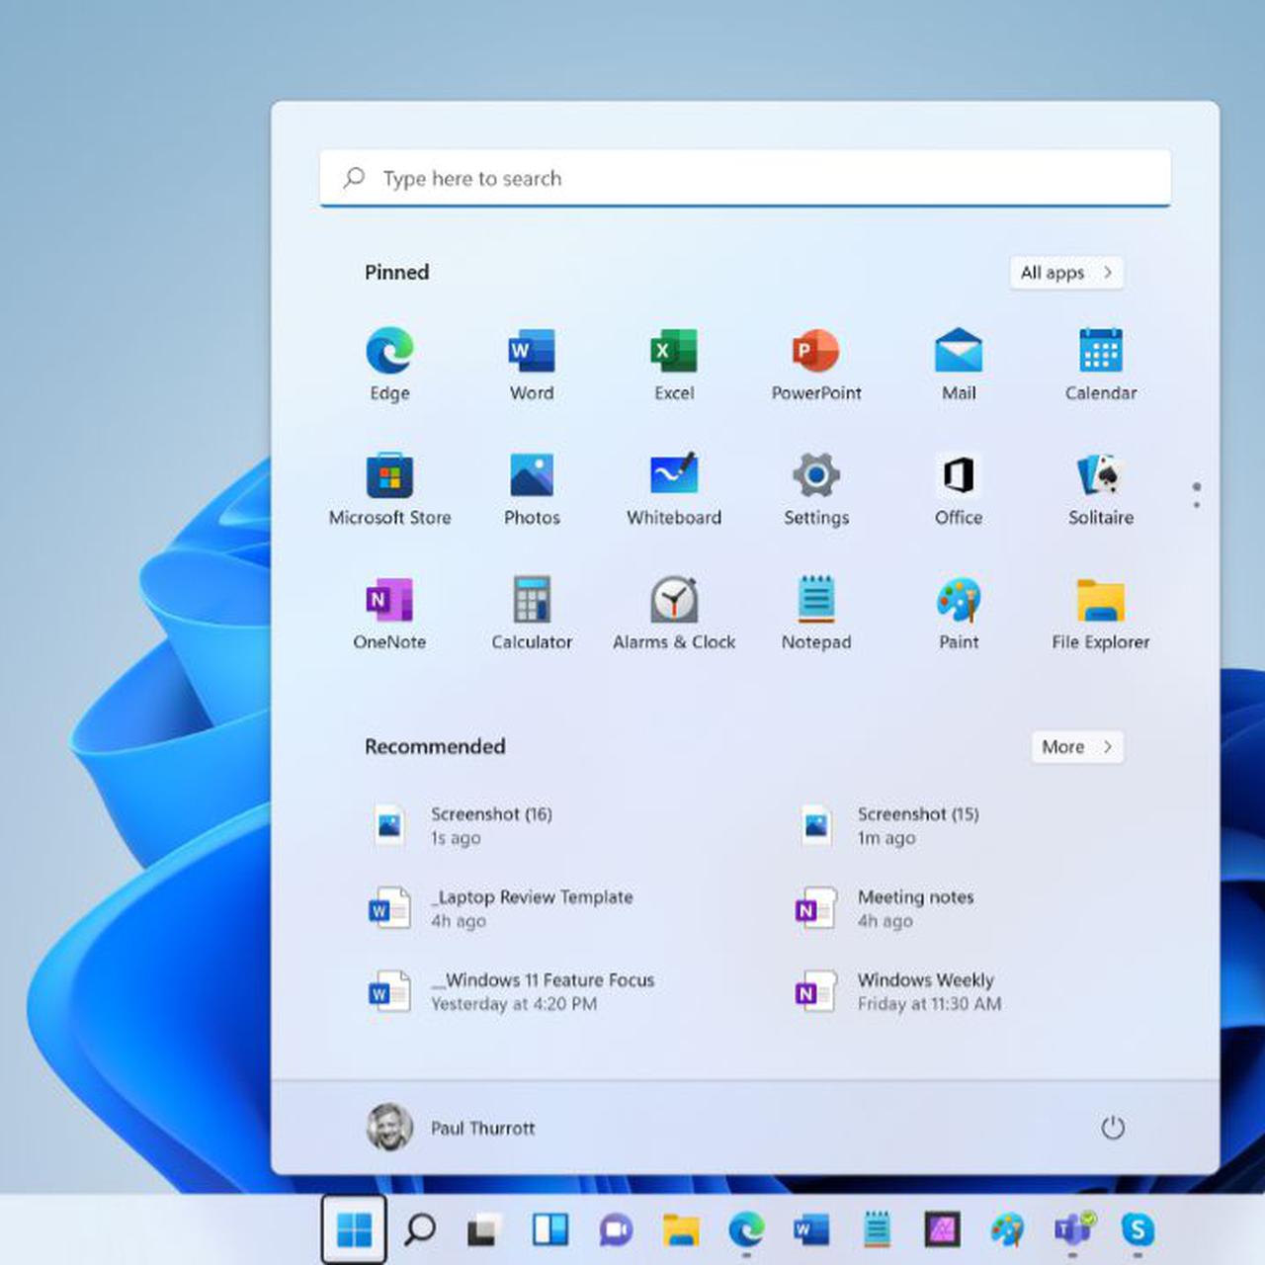Open Widgets from the taskbar
The image size is (1265, 1265).
pos(550,1229)
